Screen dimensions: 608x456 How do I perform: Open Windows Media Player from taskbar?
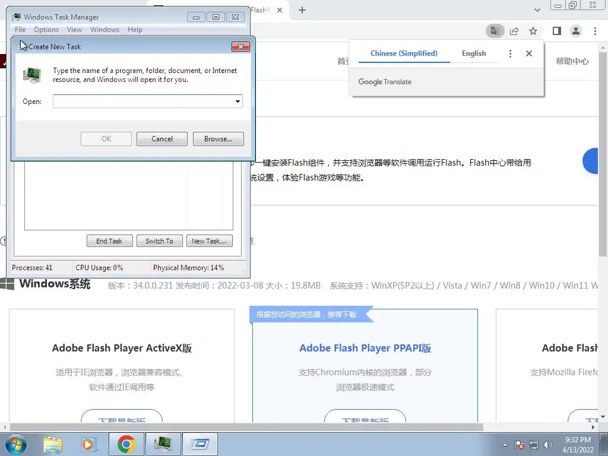pyautogui.click(x=89, y=444)
